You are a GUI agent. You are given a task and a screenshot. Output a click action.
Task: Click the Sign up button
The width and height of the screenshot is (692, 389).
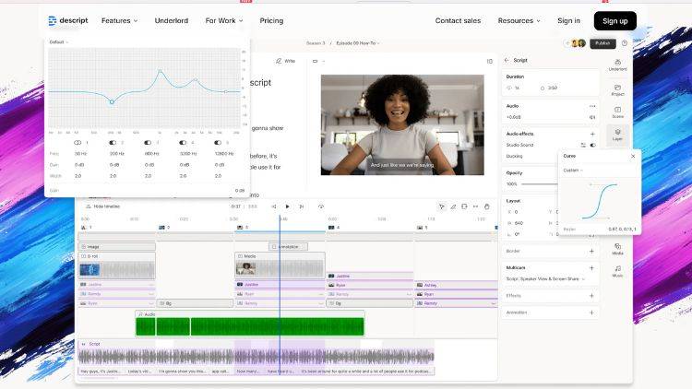point(614,20)
